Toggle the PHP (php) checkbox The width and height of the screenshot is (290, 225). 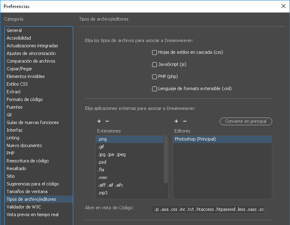click(x=154, y=77)
